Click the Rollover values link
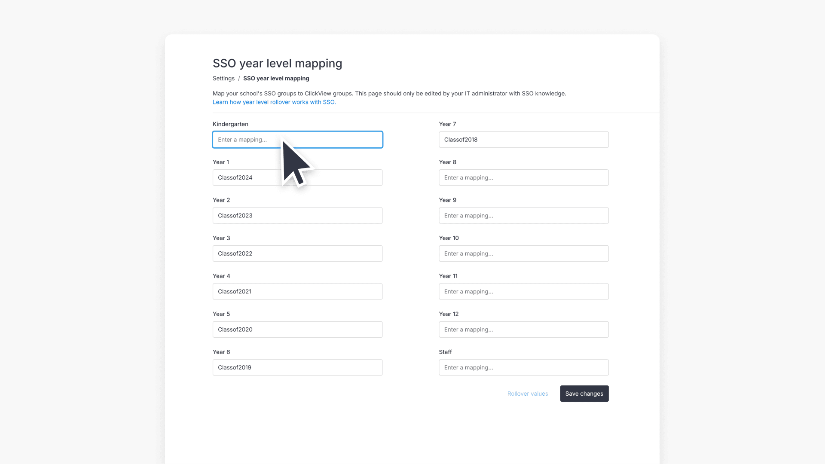This screenshot has height=464, width=825. (x=527, y=394)
